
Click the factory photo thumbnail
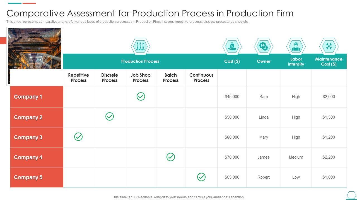point(35,49)
